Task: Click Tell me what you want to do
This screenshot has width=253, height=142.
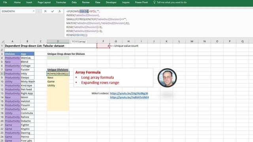Action: click(x=172, y=2)
